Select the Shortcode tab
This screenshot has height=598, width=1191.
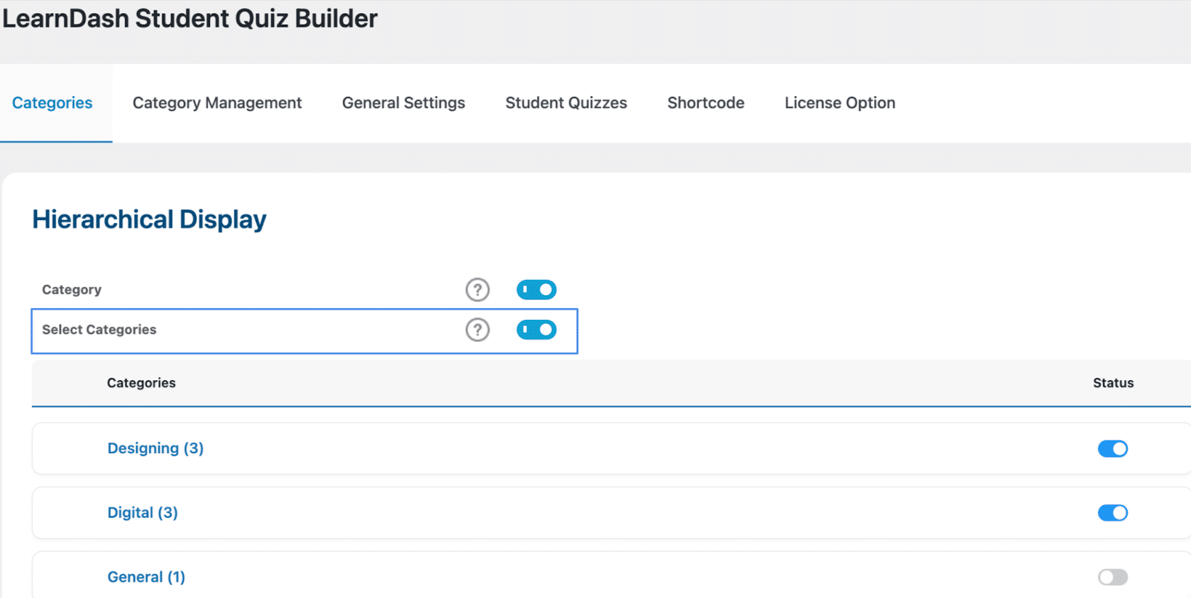tap(706, 103)
